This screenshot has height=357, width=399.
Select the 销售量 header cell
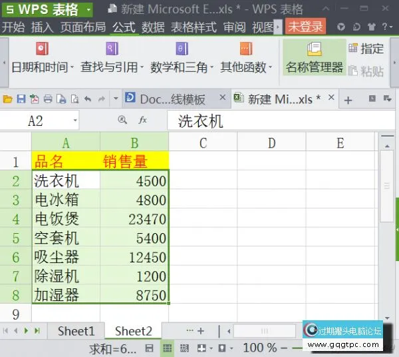tap(134, 162)
